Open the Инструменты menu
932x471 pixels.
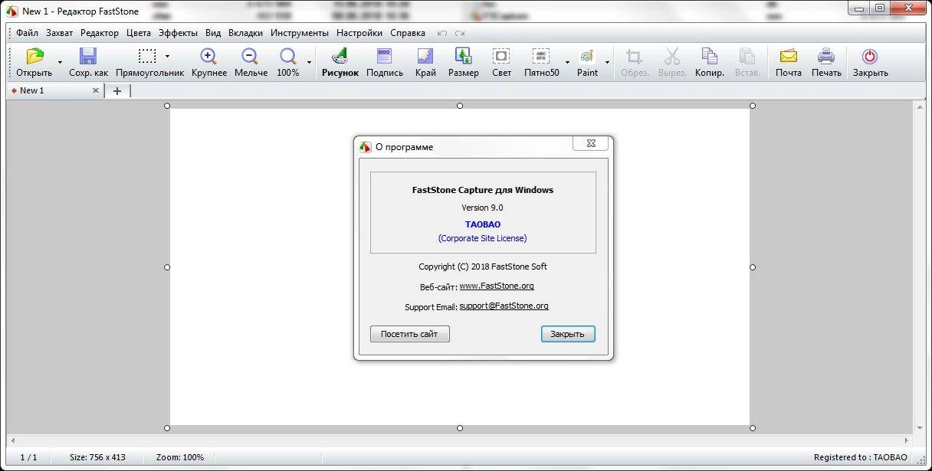300,33
